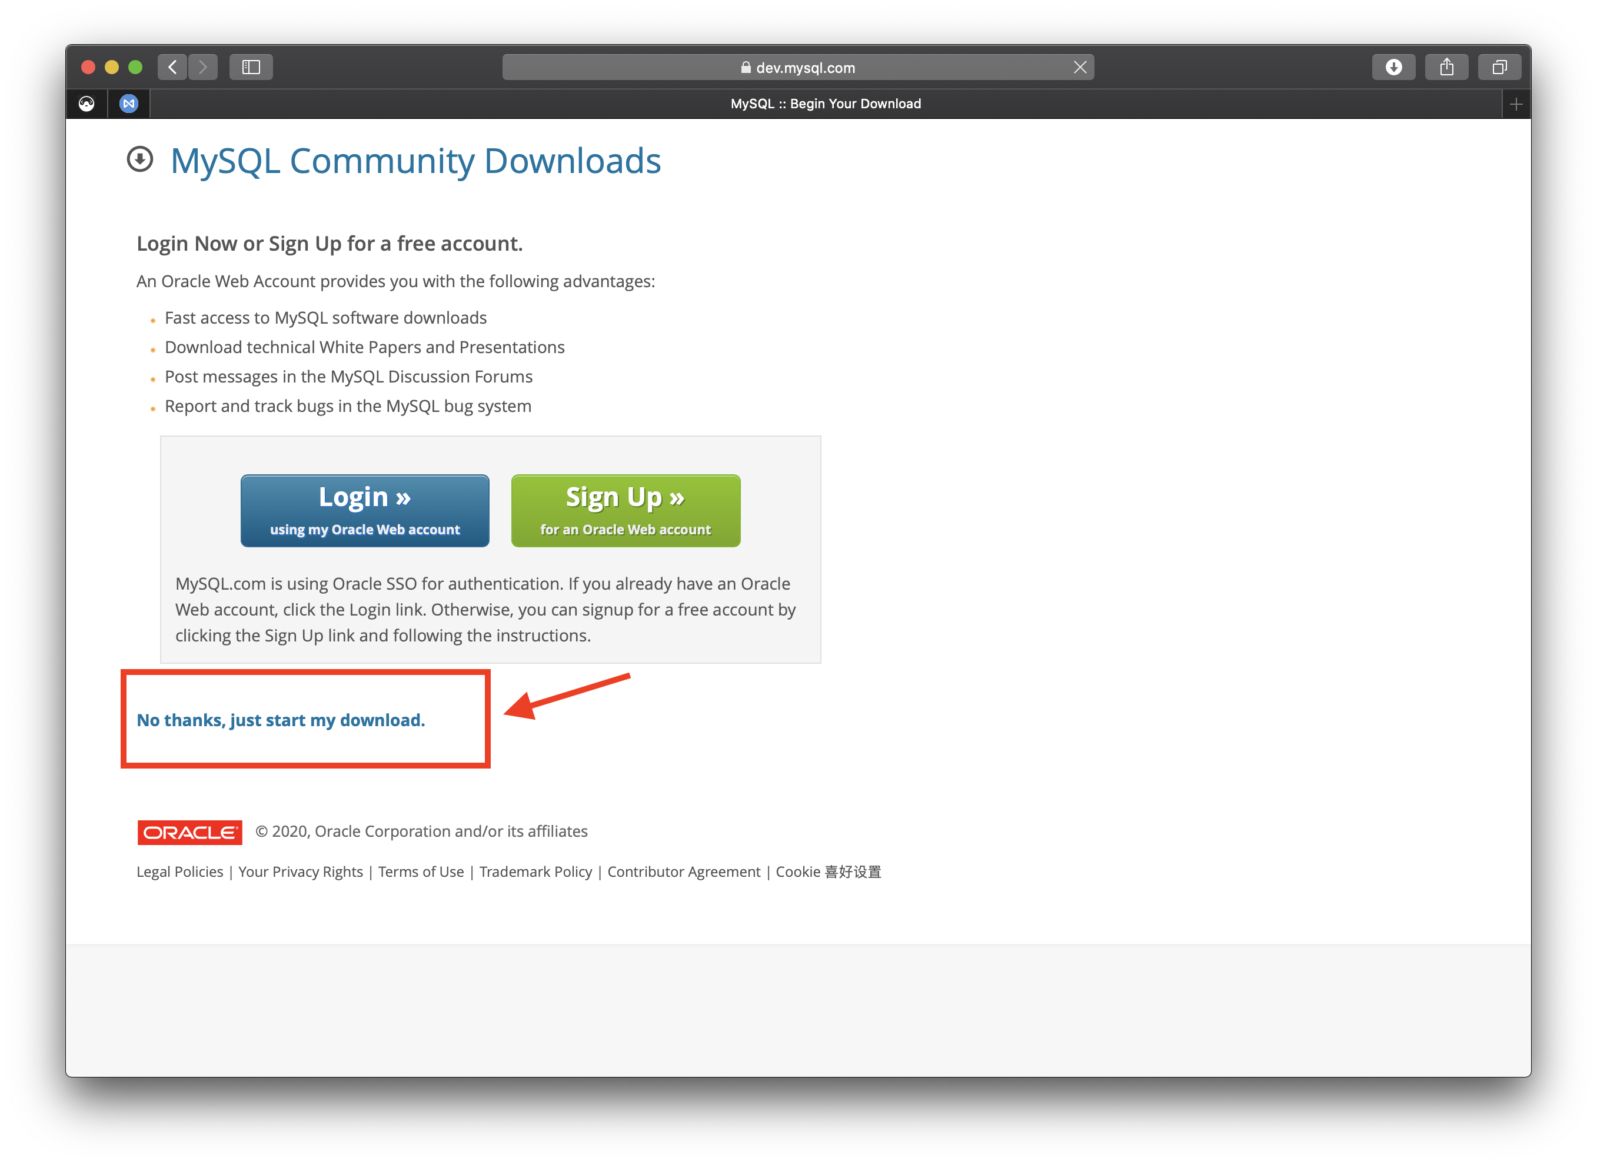This screenshot has height=1164, width=1597.
Task: Click 'An Oracle Web Account provides' sentence
Action: click(x=396, y=281)
